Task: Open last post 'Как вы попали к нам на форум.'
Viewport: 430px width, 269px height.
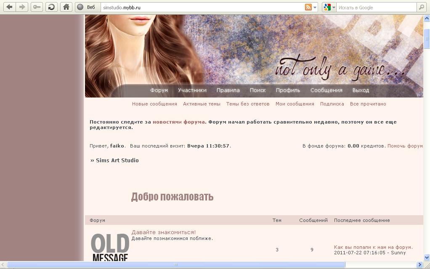Action: [x=373, y=247]
